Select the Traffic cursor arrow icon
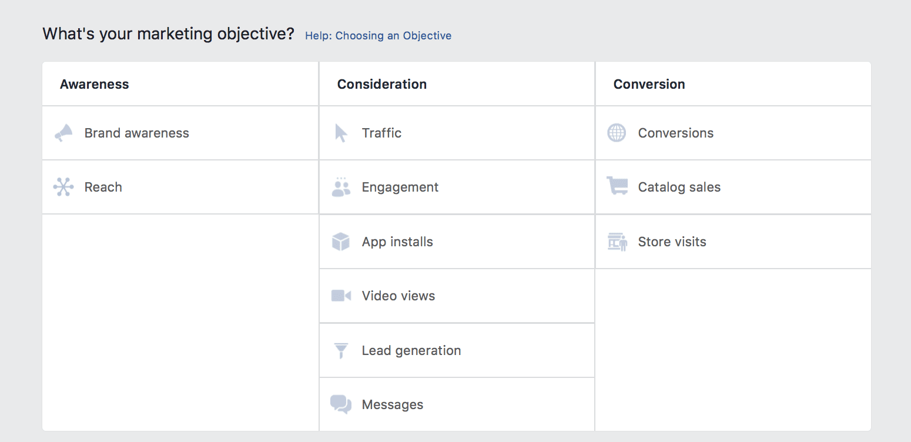 (x=341, y=133)
